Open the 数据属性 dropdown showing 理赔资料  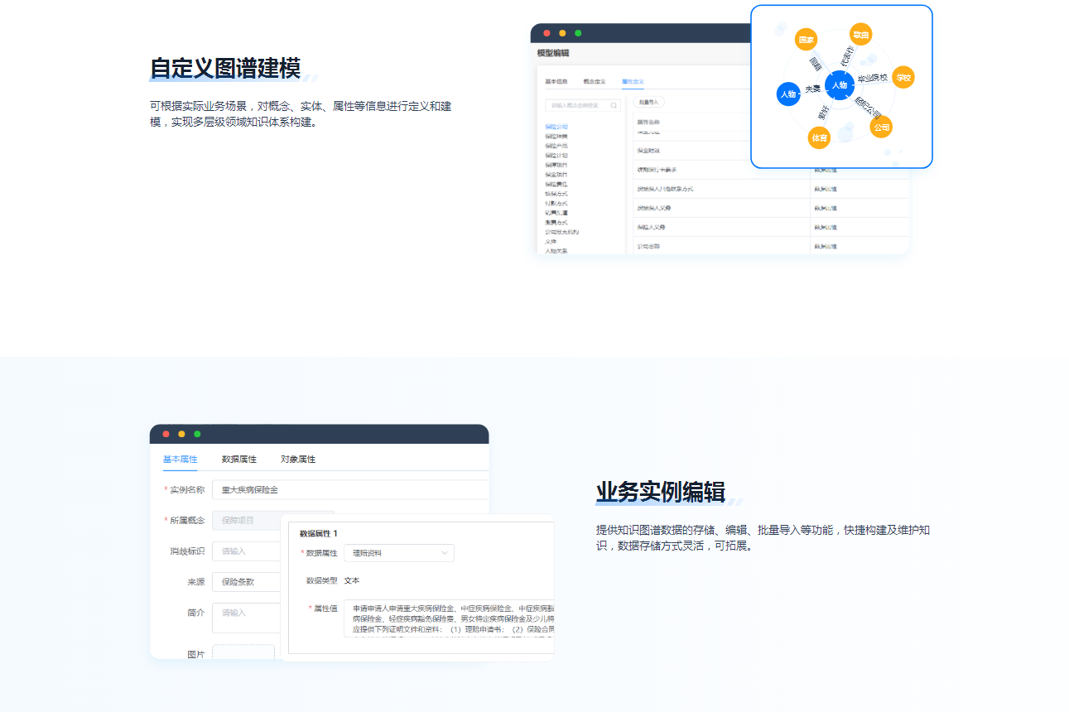398,553
